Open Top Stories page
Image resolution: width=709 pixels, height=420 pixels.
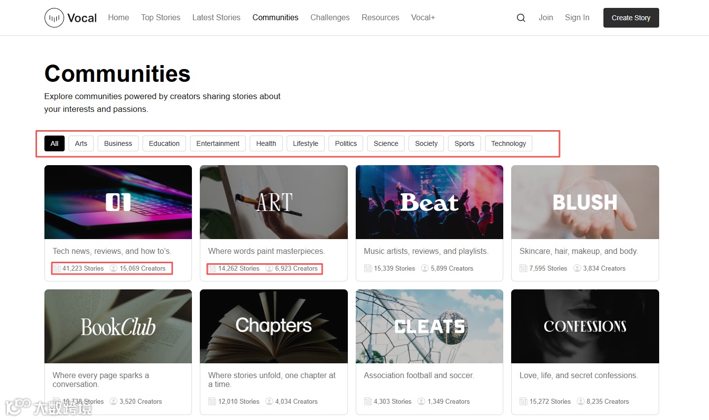[x=161, y=18]
